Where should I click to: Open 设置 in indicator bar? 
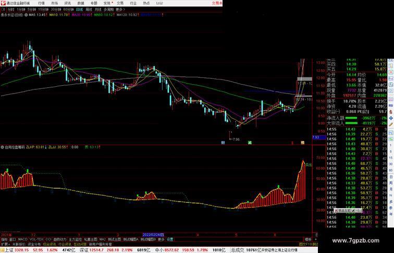(170, 239)
